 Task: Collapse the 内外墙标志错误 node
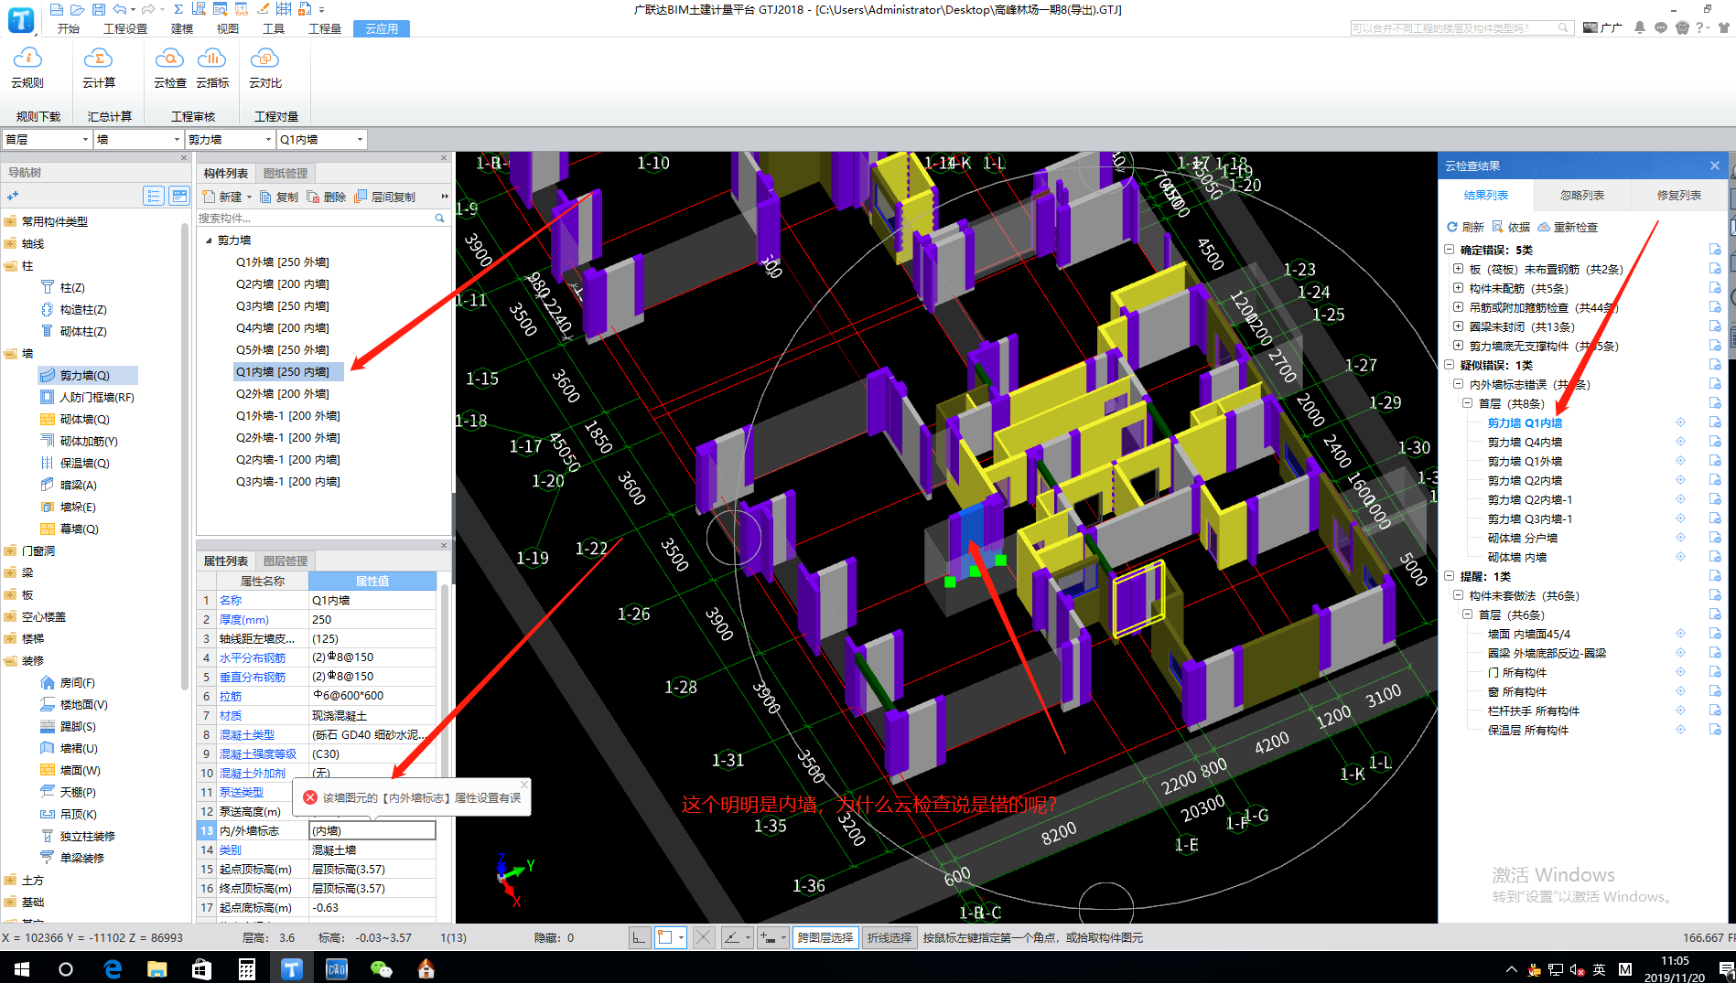pyautogui.click(x=1458, y=384)
